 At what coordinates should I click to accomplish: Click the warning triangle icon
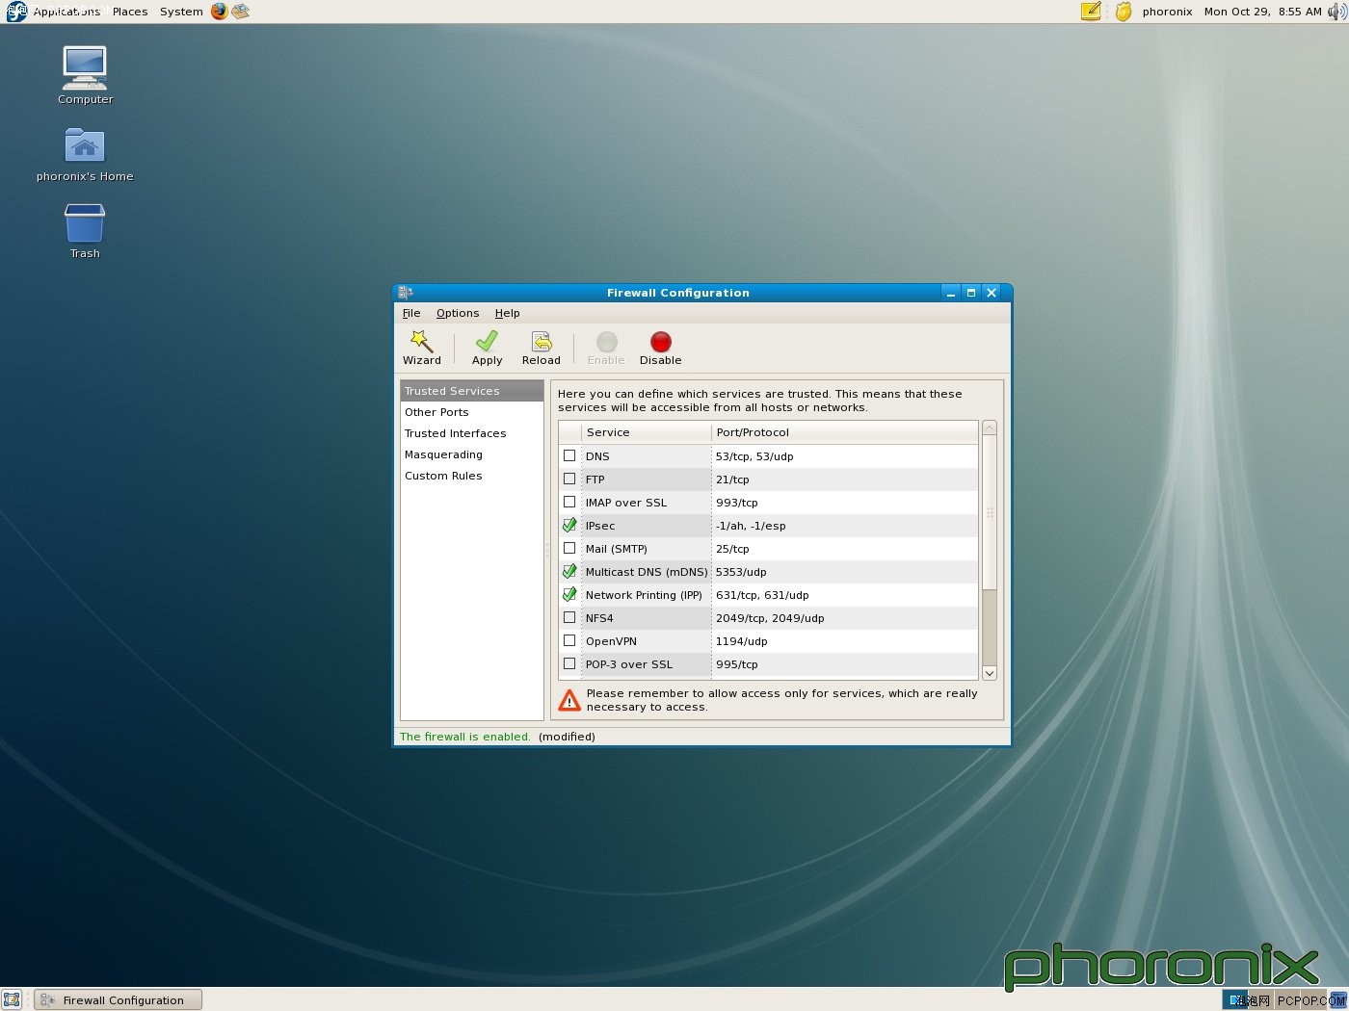click(x=569, y=700)
